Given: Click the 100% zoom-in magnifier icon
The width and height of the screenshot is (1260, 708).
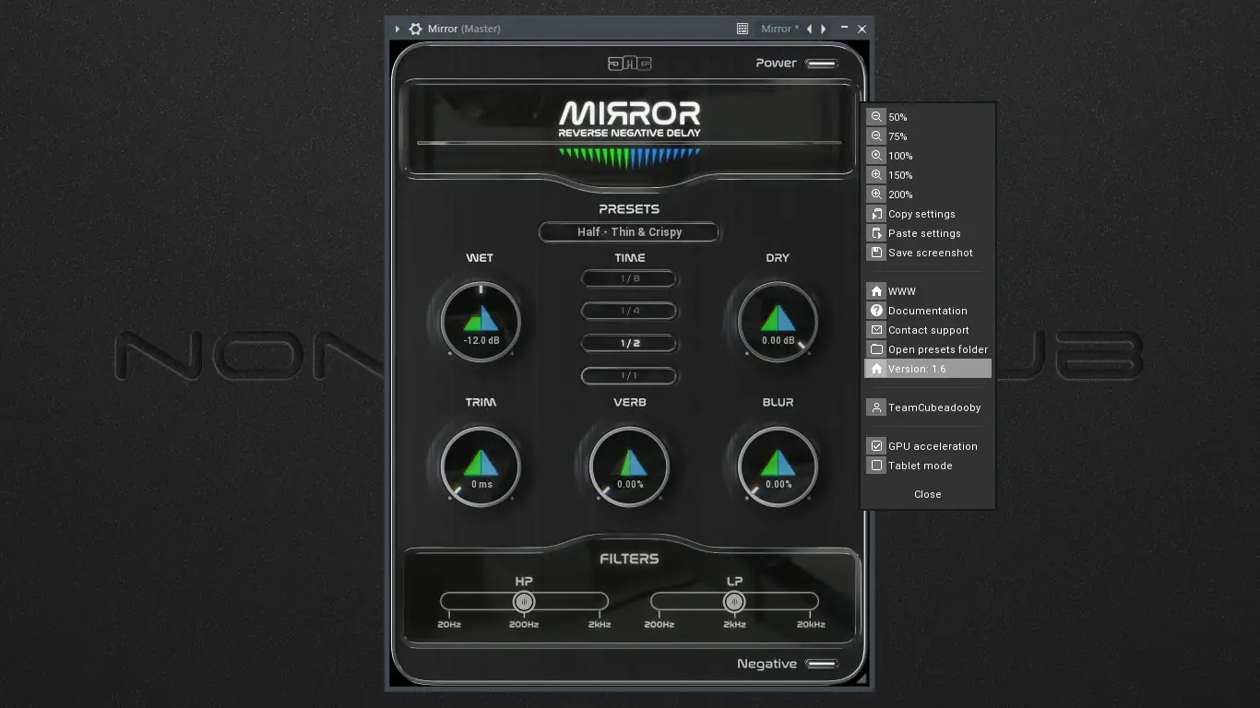Looking at the screenshot, I should (876, 156).
